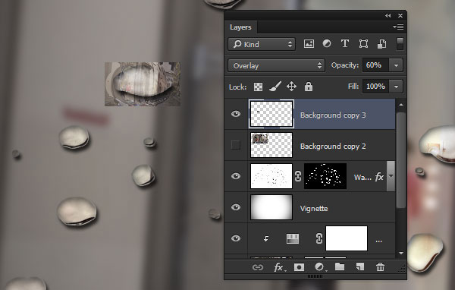Create new fill or adjustment layer
This screenshot has height=290, width=455.
tap(320, 267)
